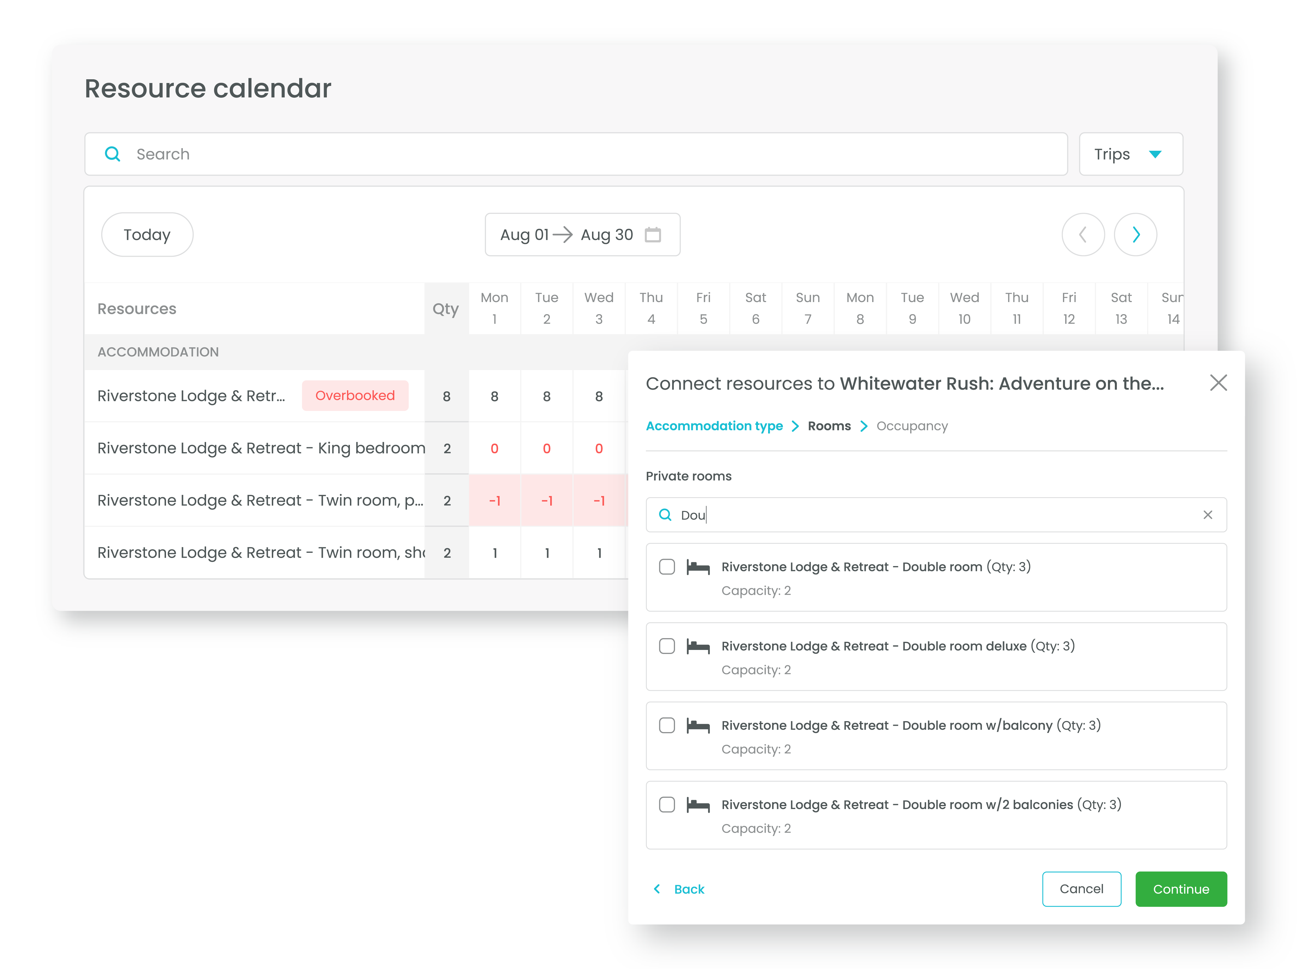The width and height of the screenshot is (1297, 969).
Task: Click bed icon for Double room deluxe
Action: 698,646
